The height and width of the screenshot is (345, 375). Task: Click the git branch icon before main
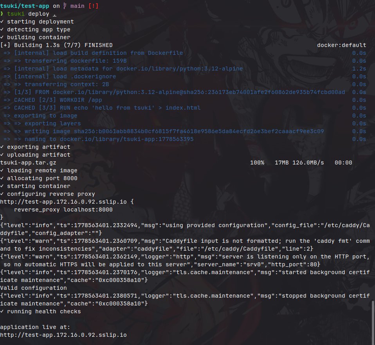[x=65, y=6]
